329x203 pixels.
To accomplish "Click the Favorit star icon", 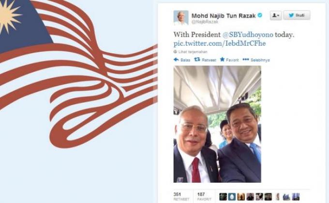I will coord(222,60).
